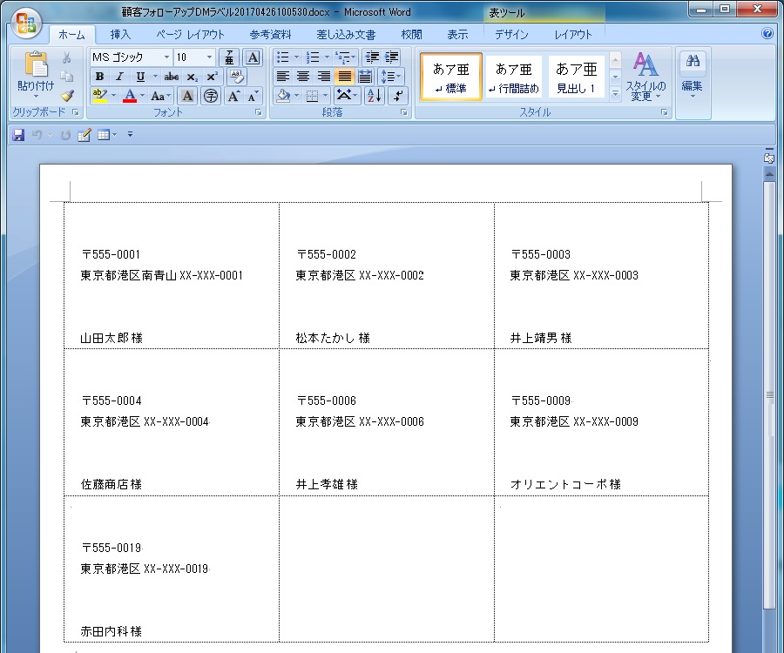Customize the Quick Access Toolbar dropdown

[x=130, y=134]
